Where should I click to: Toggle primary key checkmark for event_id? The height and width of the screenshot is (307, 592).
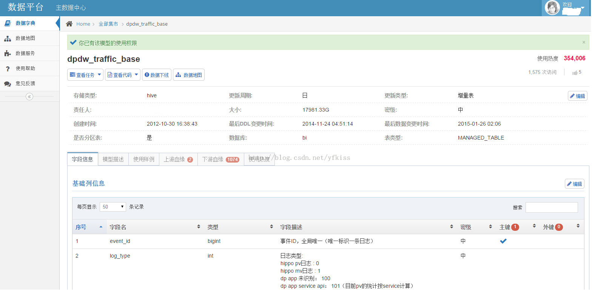503,241
